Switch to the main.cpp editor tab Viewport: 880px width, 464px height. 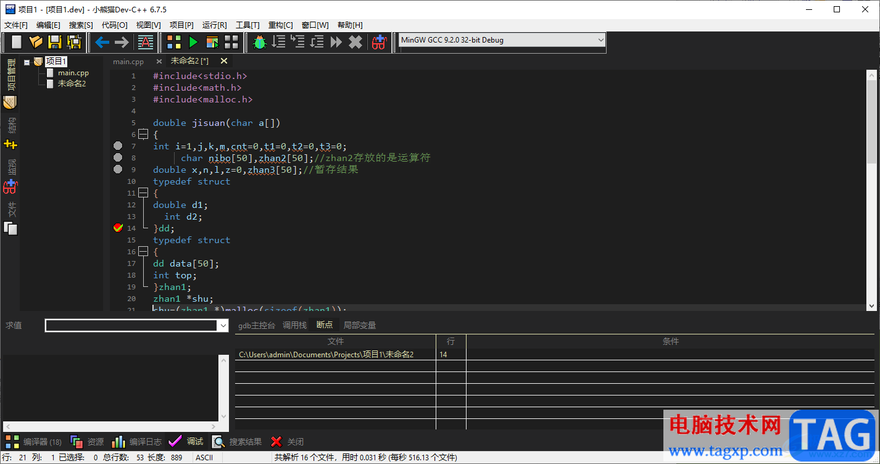click(128, 61)
